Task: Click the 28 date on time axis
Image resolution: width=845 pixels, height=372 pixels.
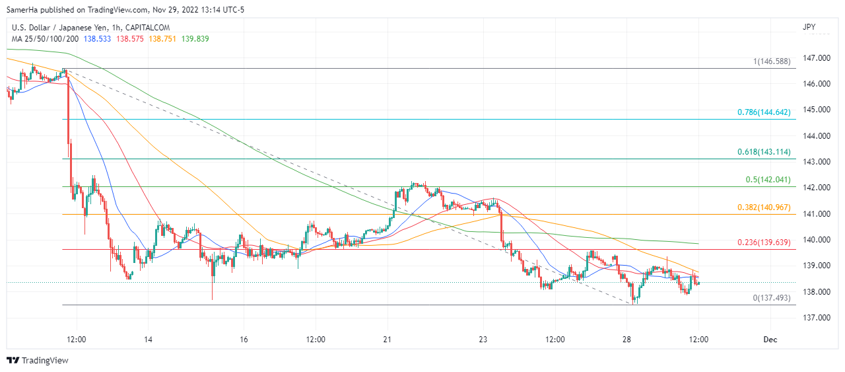Action: click(626, 340)
